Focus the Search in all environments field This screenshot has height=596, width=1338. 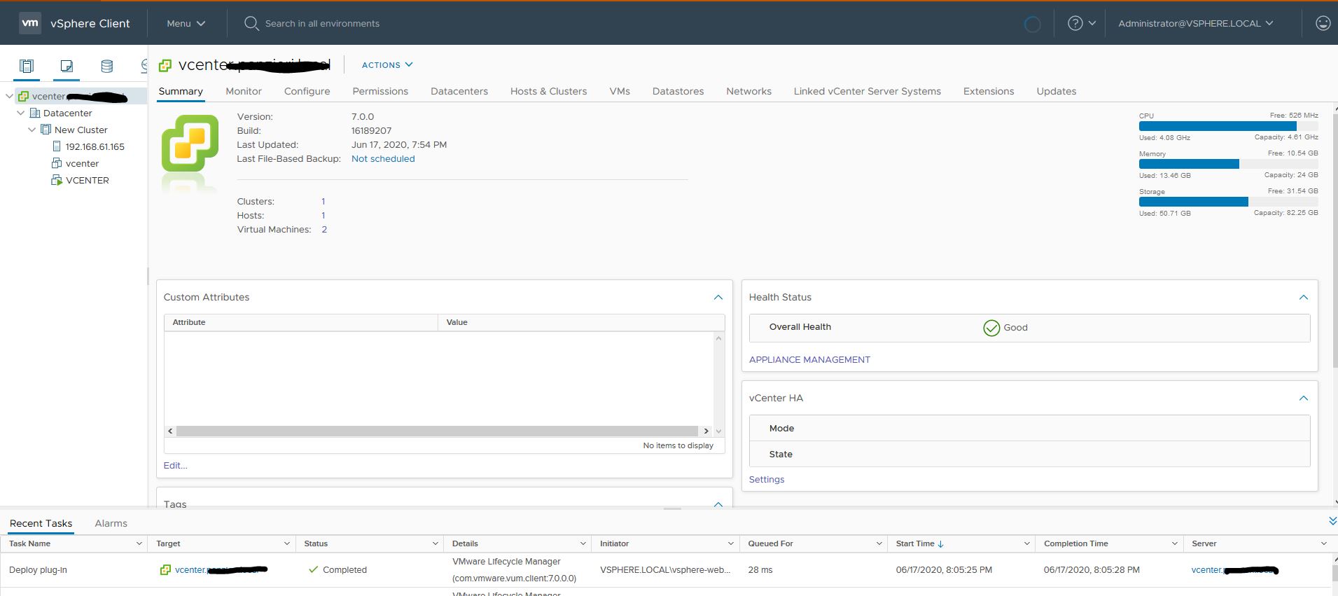click(322, 23)
